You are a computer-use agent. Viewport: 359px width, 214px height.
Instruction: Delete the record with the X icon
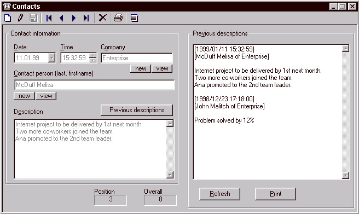coord(102,18)
